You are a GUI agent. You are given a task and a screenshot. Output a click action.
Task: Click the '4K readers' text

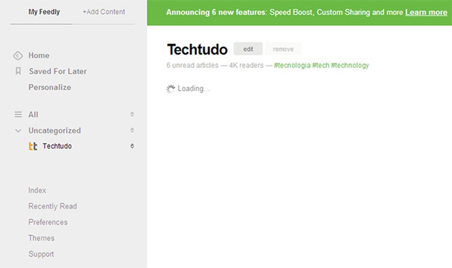point(246,65)
